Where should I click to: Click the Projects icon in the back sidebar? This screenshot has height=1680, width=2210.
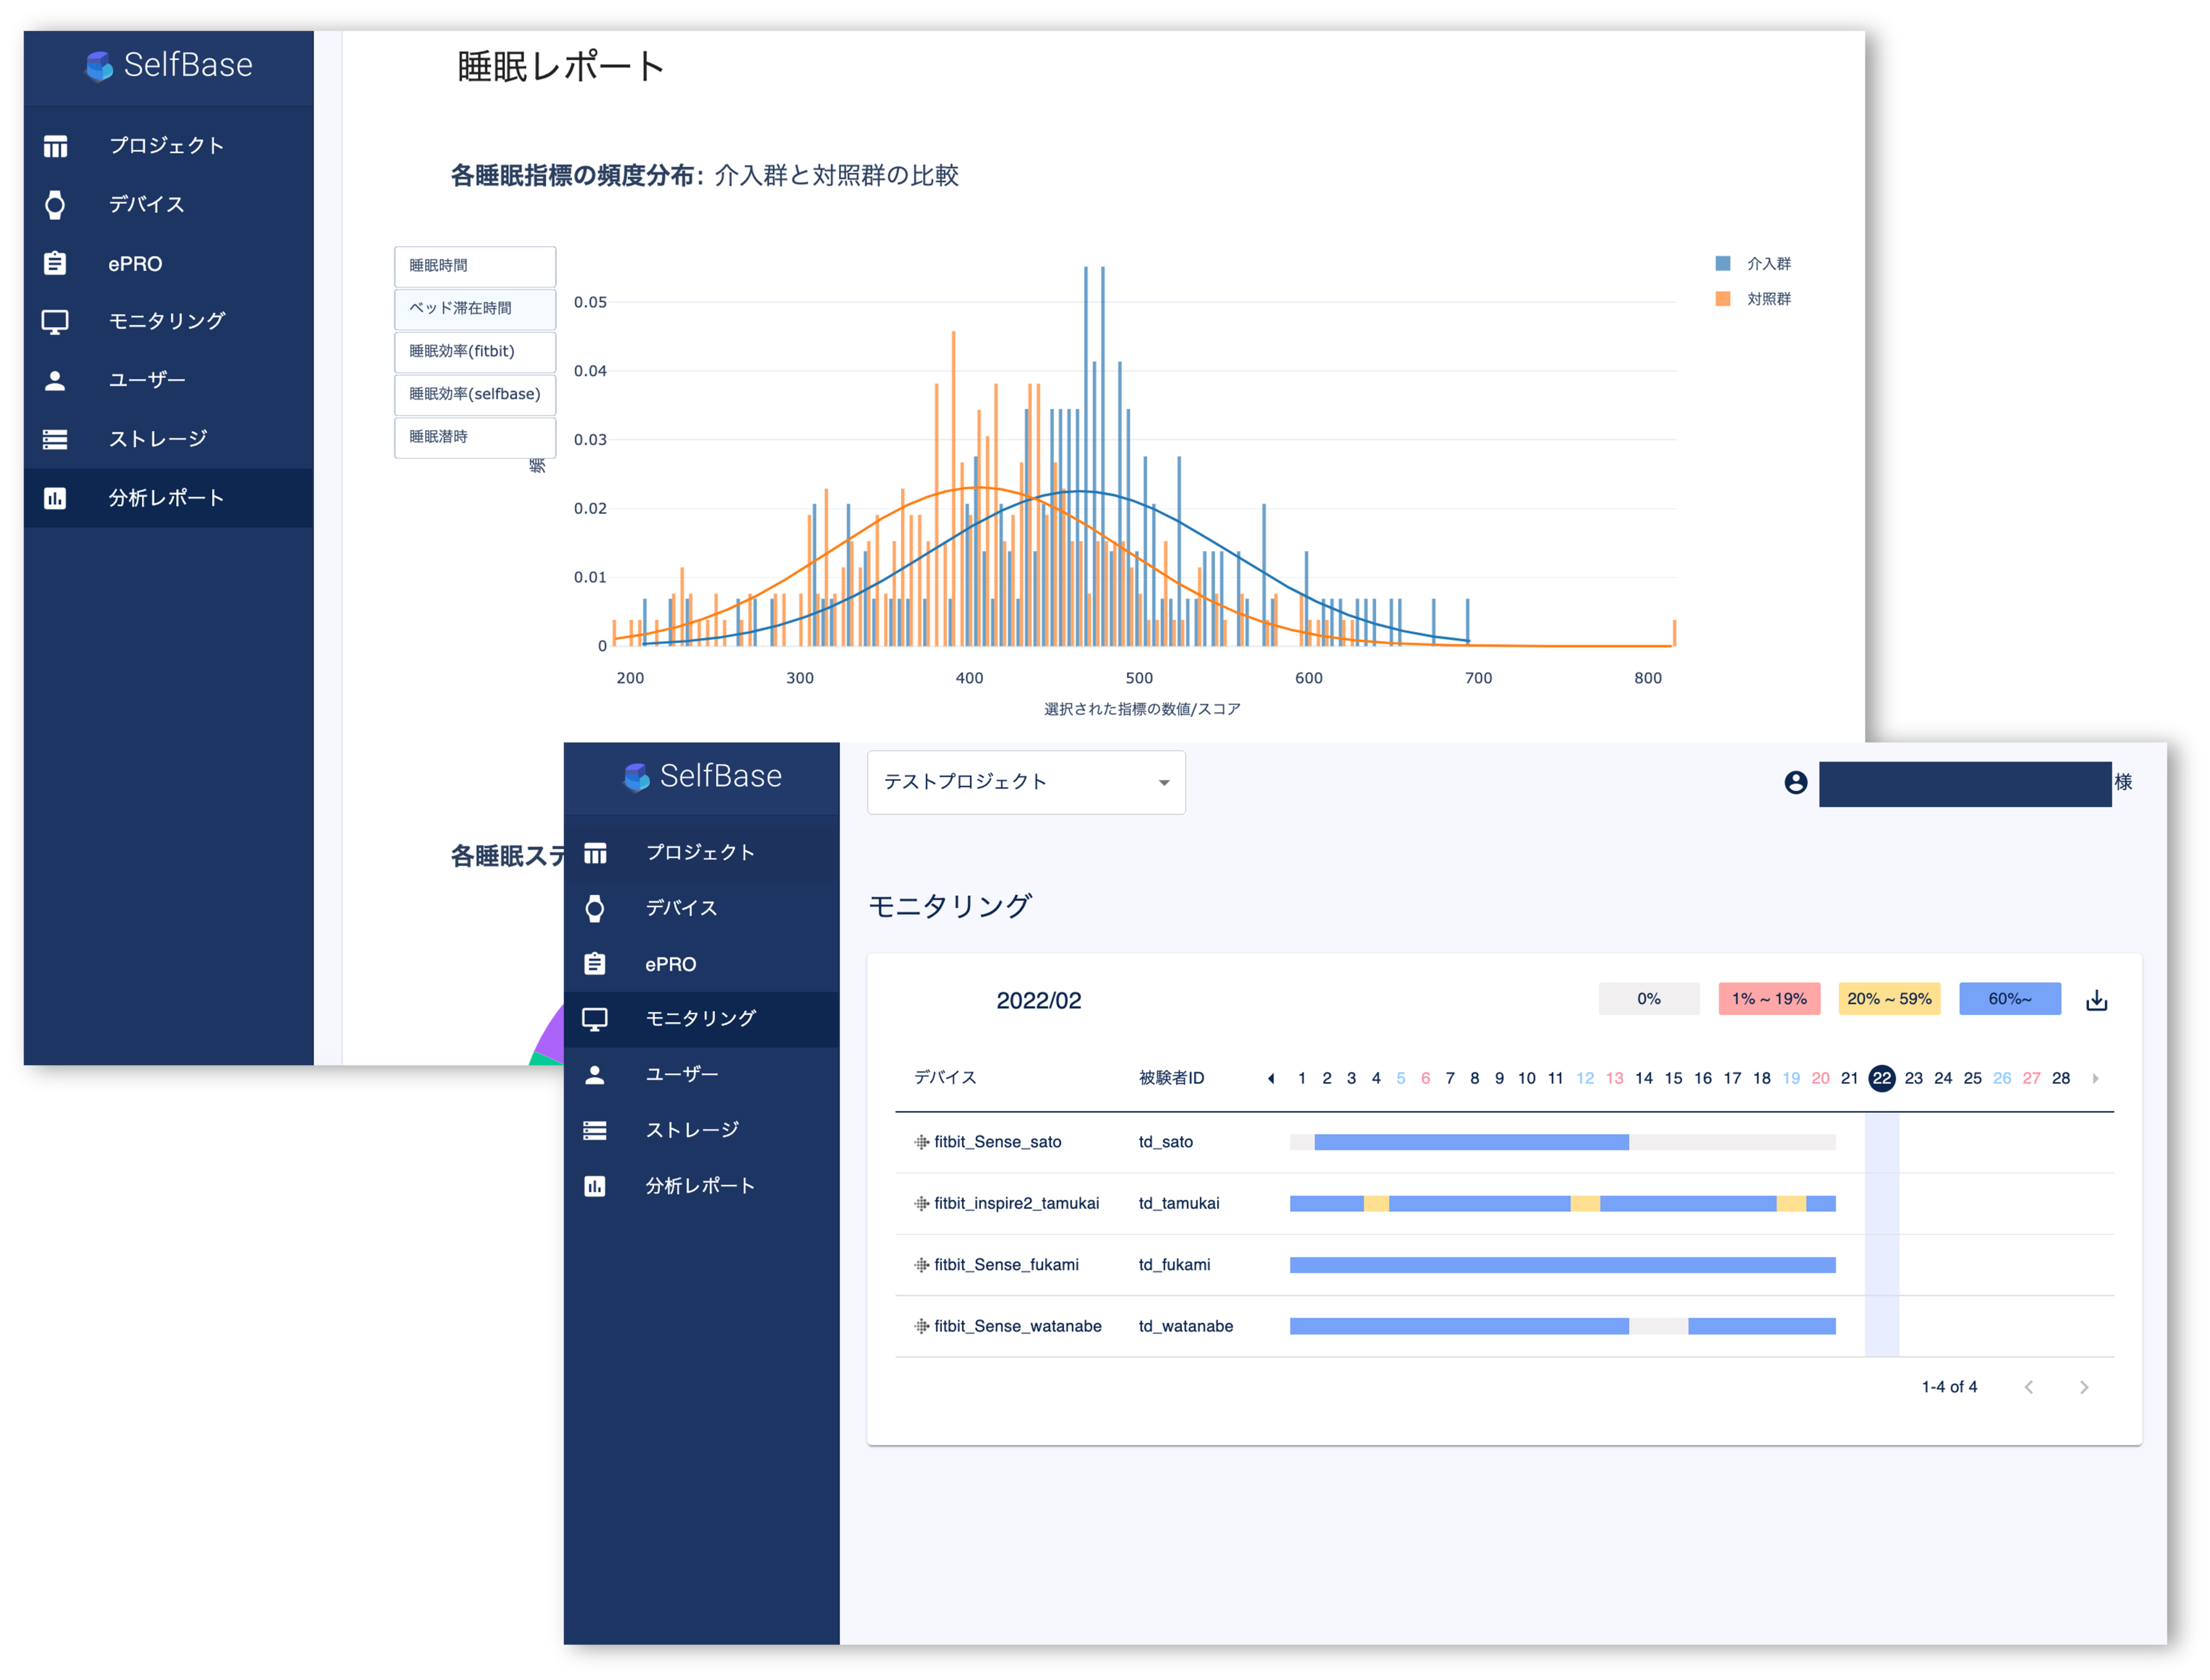55,146
